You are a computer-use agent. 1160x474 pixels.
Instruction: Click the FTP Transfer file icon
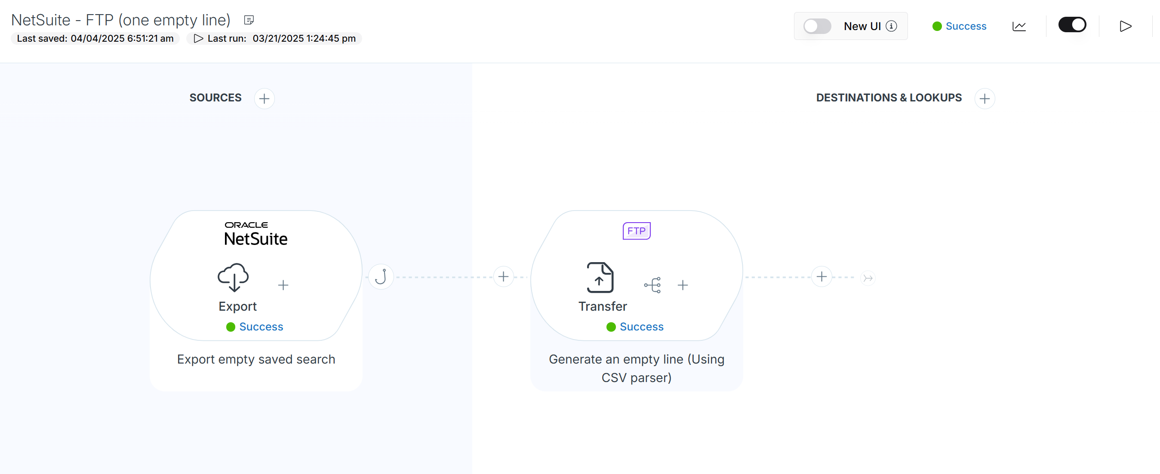[600, 277]
